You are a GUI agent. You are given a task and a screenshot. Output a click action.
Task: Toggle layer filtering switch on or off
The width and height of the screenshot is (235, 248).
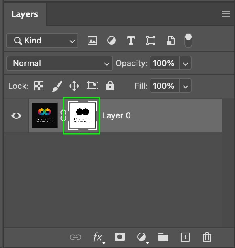pos(188,41)
